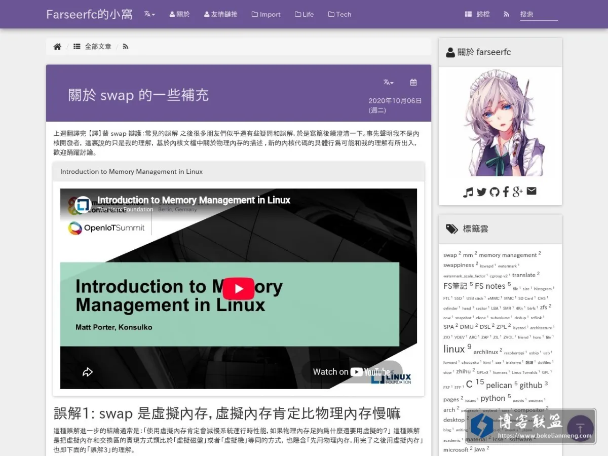The height and width of the screenshot is (456, 608).
Task: Select the ZPL tag
Action: [x=501, y=327]
